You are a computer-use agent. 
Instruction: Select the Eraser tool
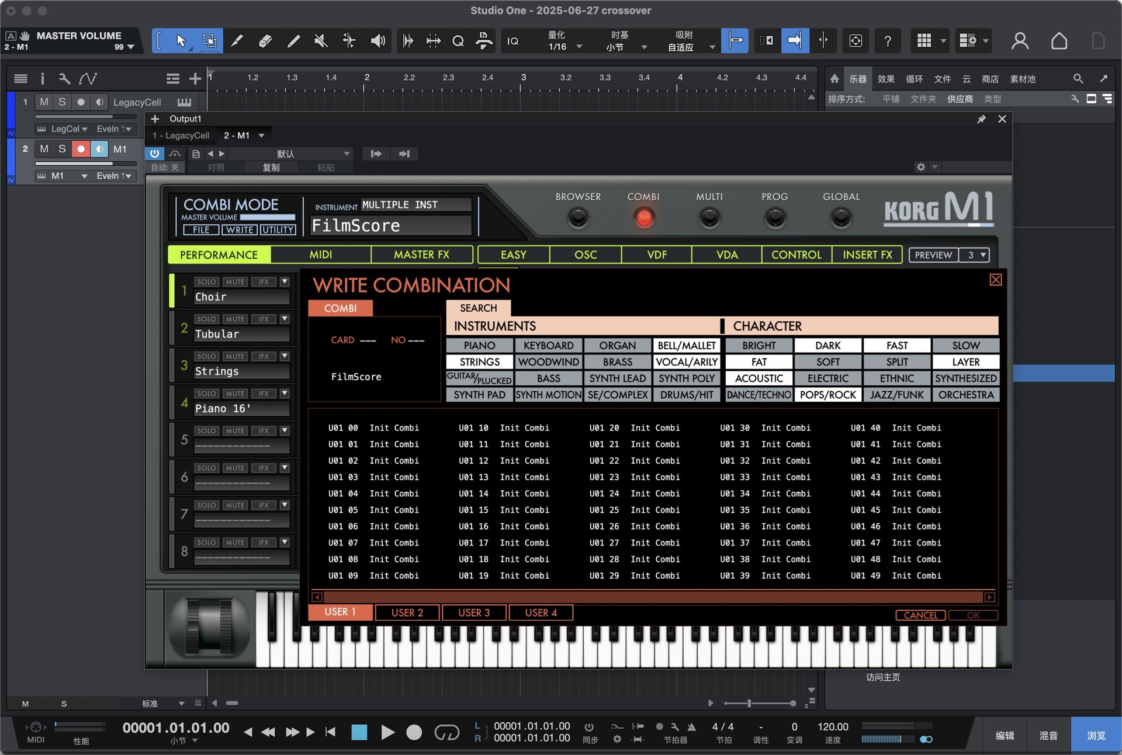pyautogui.click(x=265, y=40)
